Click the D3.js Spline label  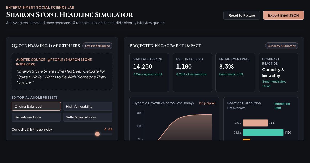click(207, 103)
